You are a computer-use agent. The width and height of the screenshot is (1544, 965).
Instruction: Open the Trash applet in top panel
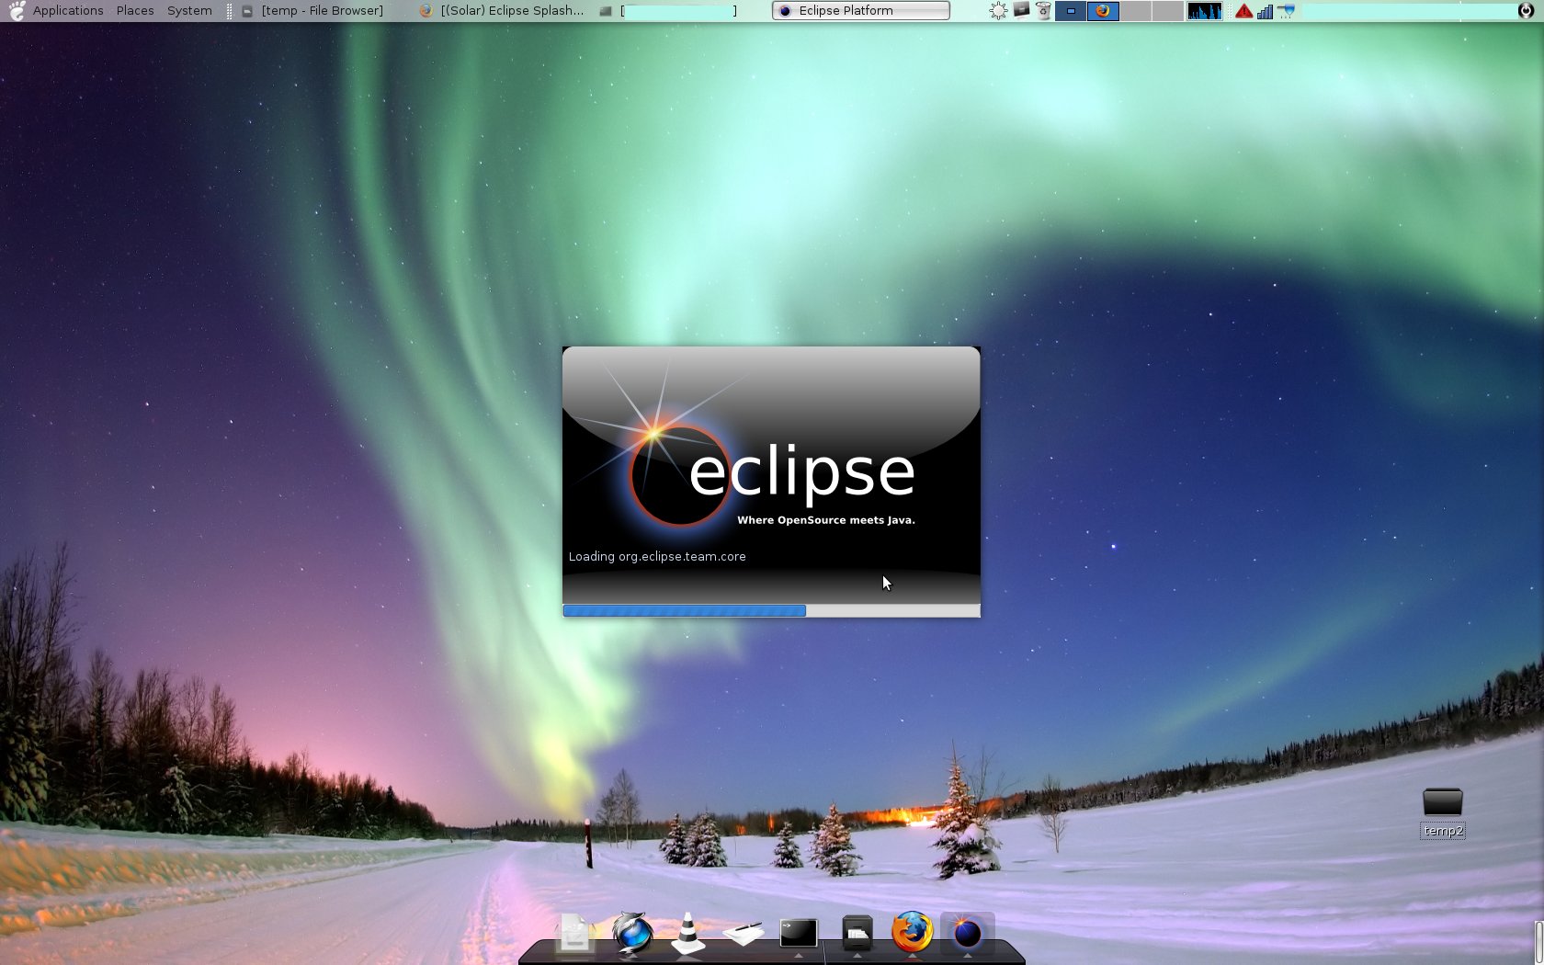(1043, 11)
